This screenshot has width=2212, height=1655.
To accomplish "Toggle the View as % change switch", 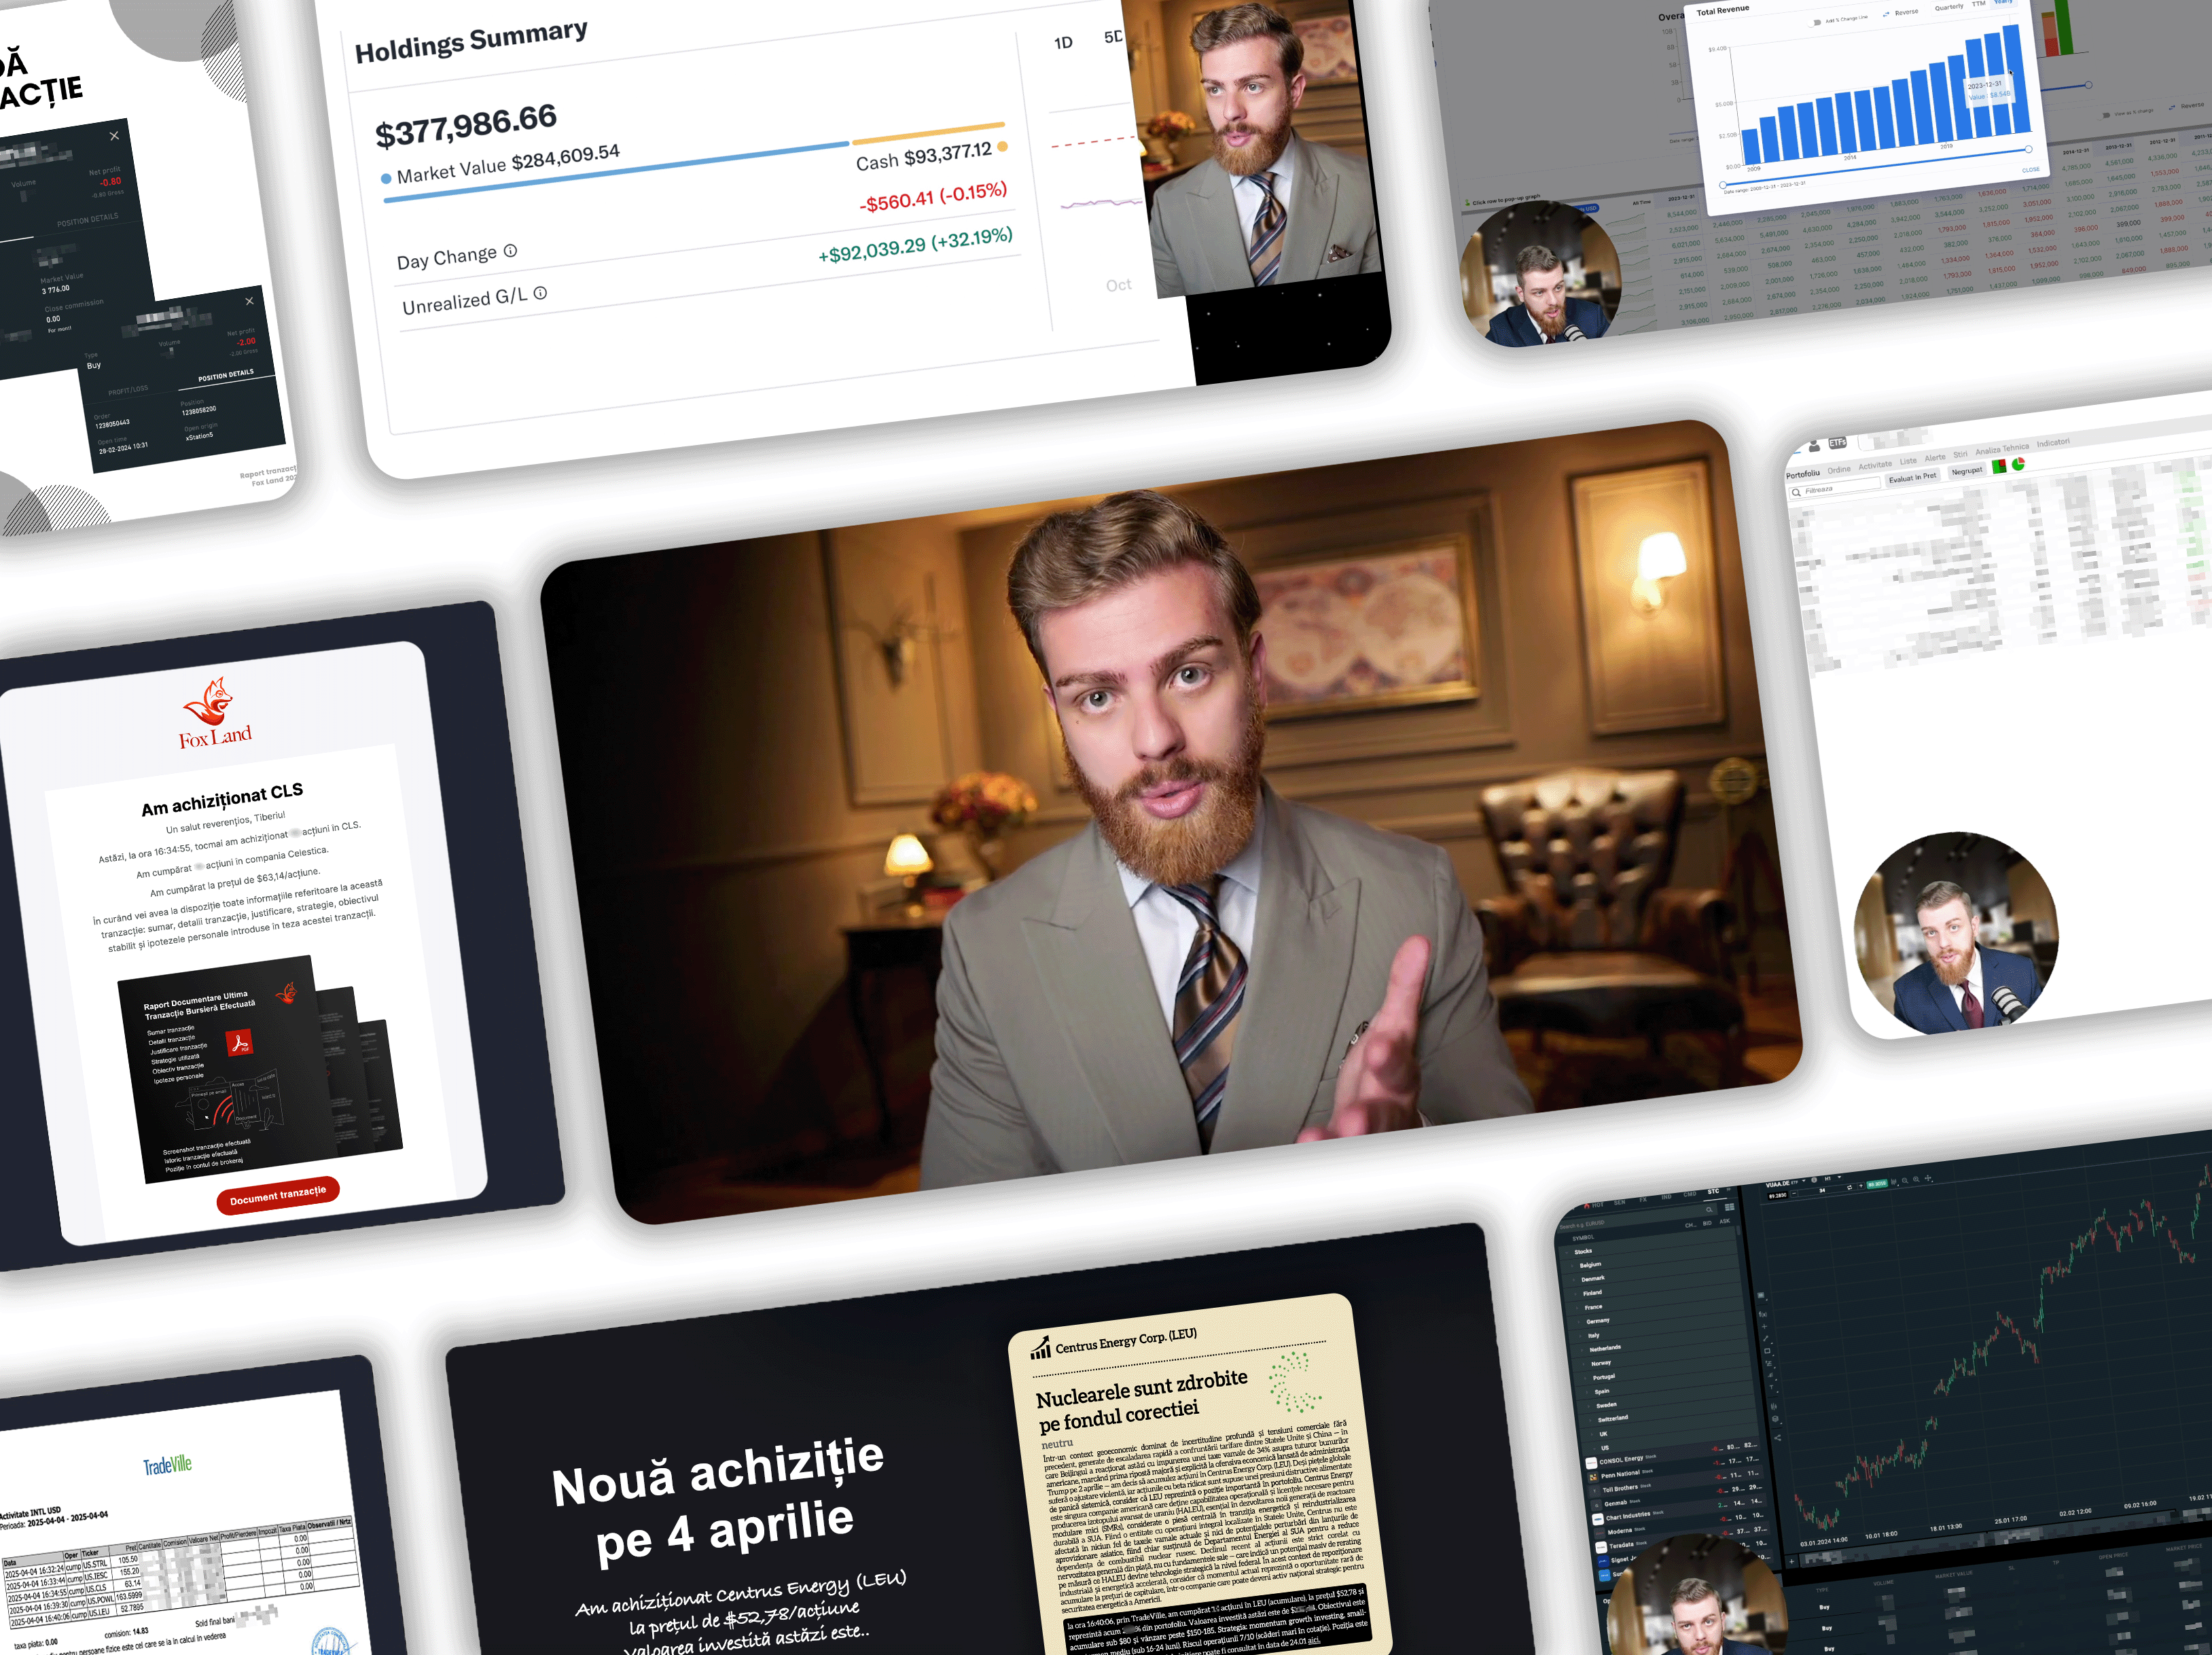I will pos(2104,116).
